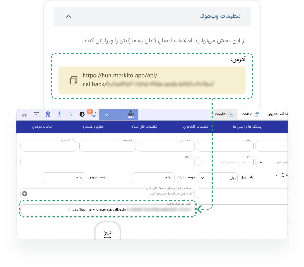The width and height of the screenshot is (304, 267).
Task: Collapse the تنظیمات وب‌هوک section
Action: pyautogui.click(x=68, y=16)
